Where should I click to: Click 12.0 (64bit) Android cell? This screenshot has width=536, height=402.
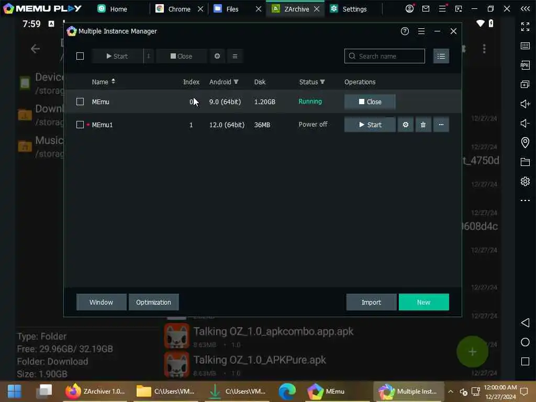tap(227, 125)
